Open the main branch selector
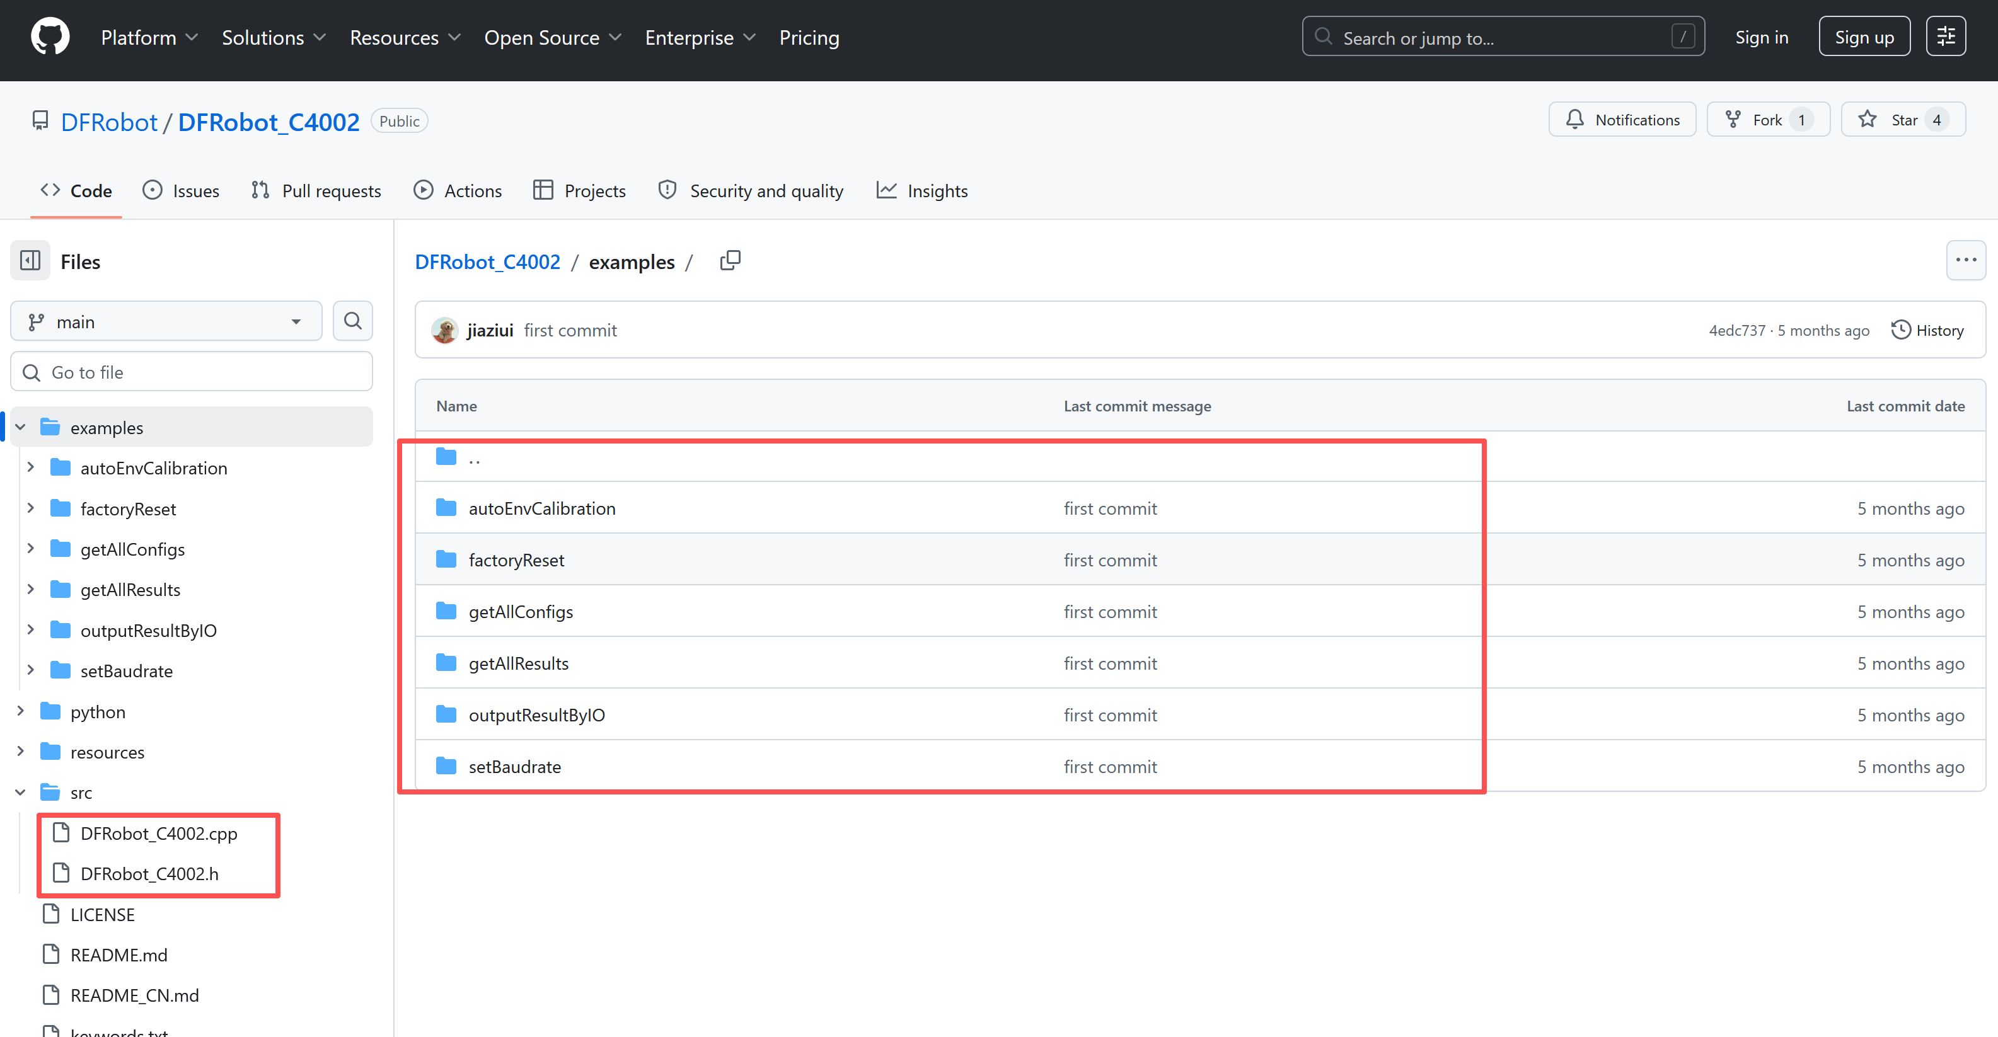The image size is (1998, 1037). (166, 321)
